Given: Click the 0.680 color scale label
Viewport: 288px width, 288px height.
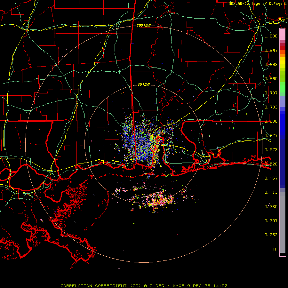Looking at the screenshot, I should tap(271, 121).
